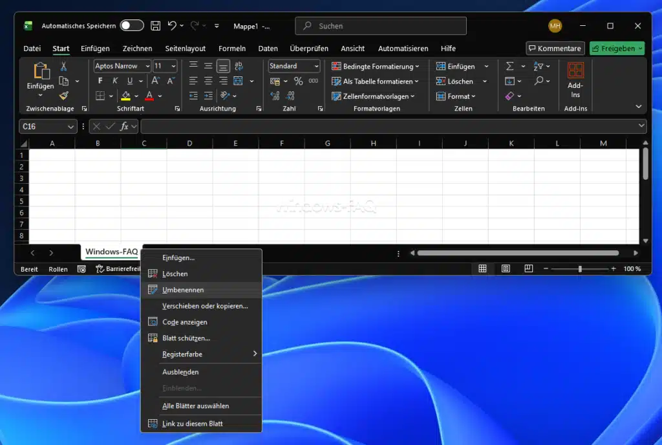Open the Format cells dropdown

pos(456,96)
